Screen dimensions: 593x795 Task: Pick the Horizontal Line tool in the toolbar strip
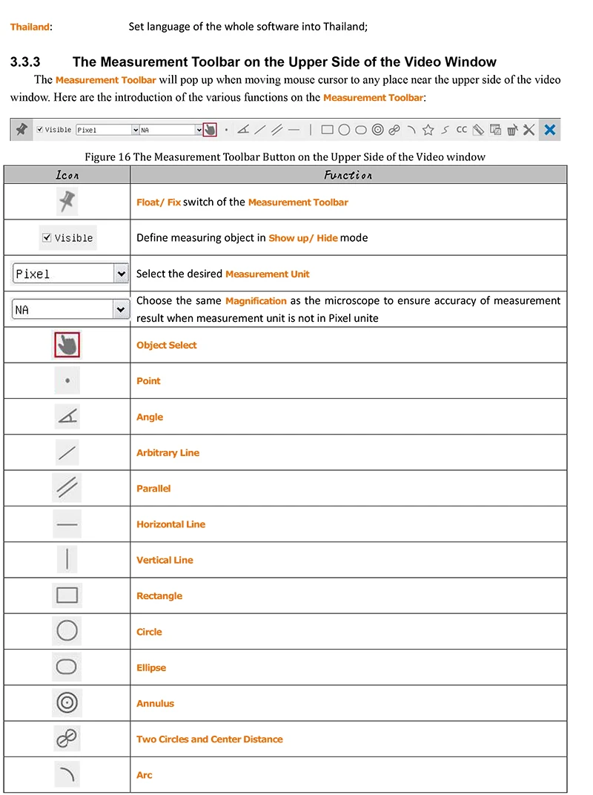pos(294,130)
